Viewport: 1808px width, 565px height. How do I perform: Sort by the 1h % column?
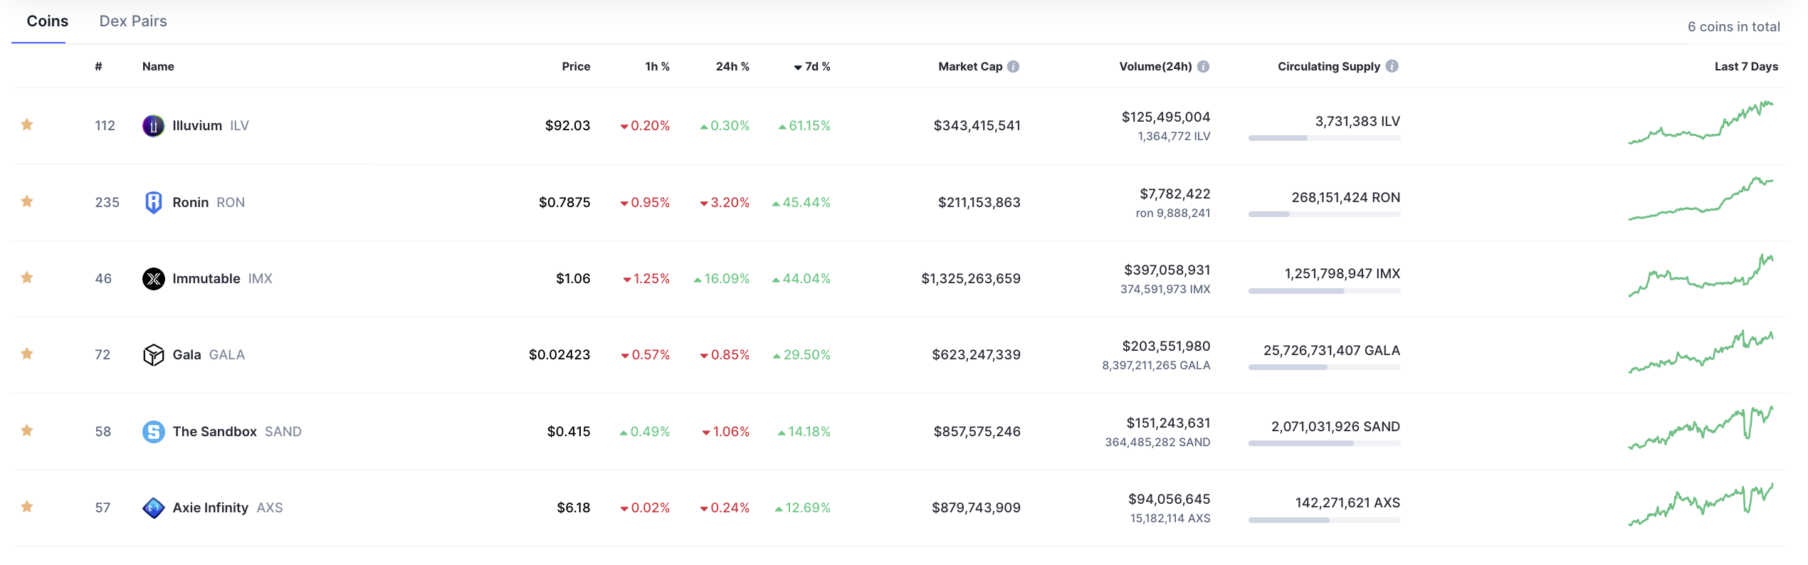pos(657,66)
